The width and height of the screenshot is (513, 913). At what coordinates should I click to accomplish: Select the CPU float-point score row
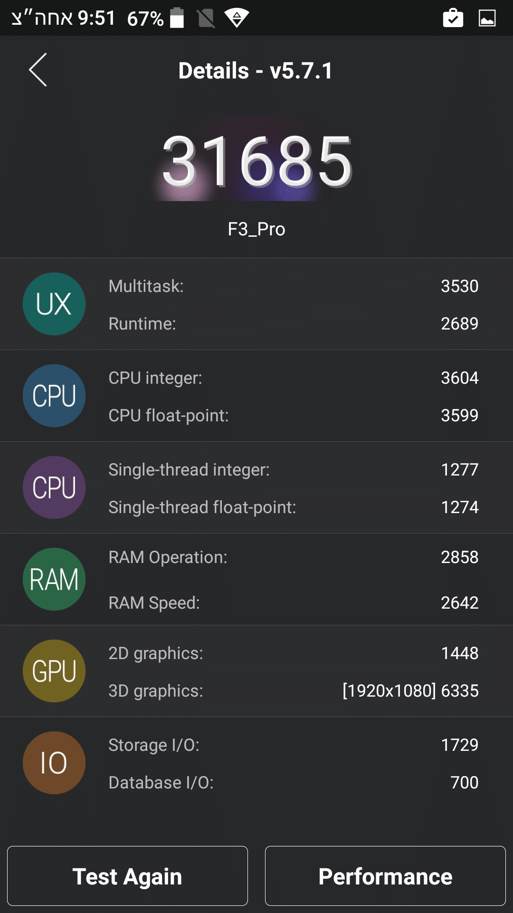pos(293,416)
